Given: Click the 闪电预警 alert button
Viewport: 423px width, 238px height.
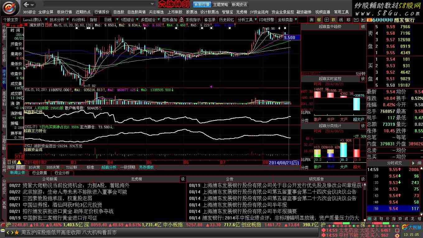Looking at the screenshot, I should click(x=267, y=20).
